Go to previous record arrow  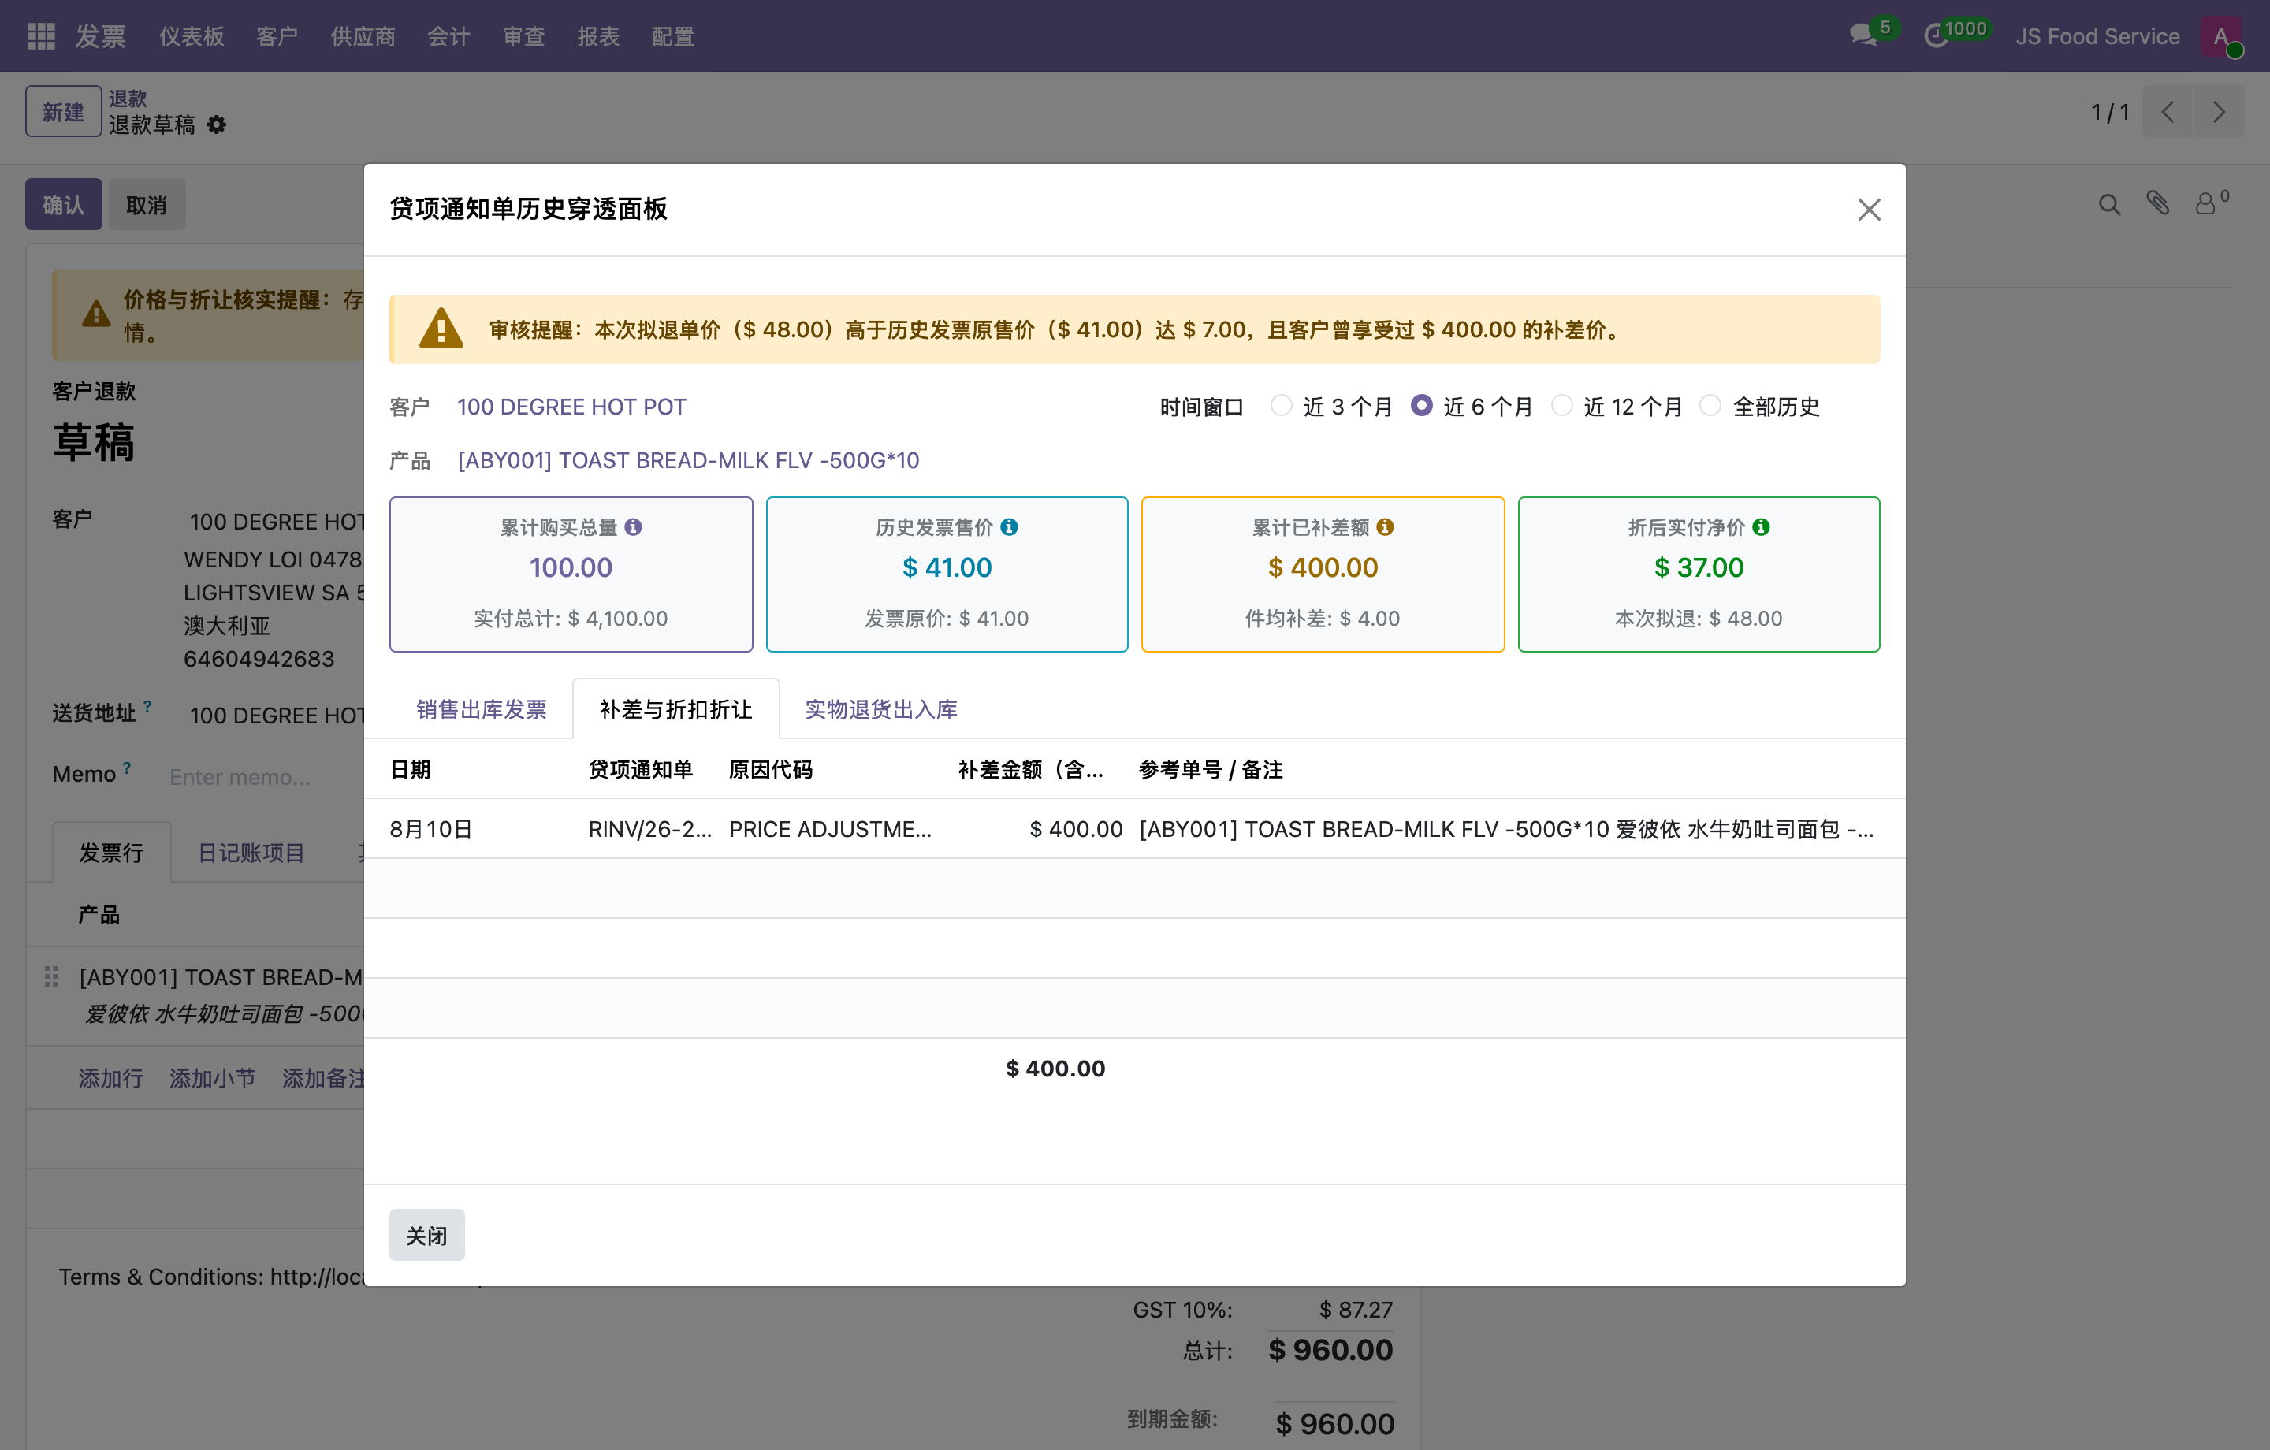pyautogui.click(x=2168, y=112)
